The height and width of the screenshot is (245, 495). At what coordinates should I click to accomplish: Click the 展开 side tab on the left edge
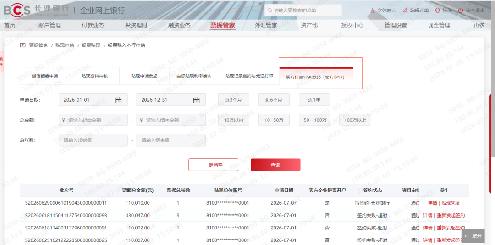1,62
